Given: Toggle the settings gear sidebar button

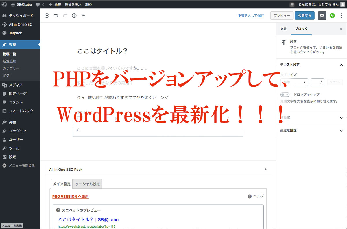Looking at the screenshot, I should pyautogui.click(x=322, y=16).
